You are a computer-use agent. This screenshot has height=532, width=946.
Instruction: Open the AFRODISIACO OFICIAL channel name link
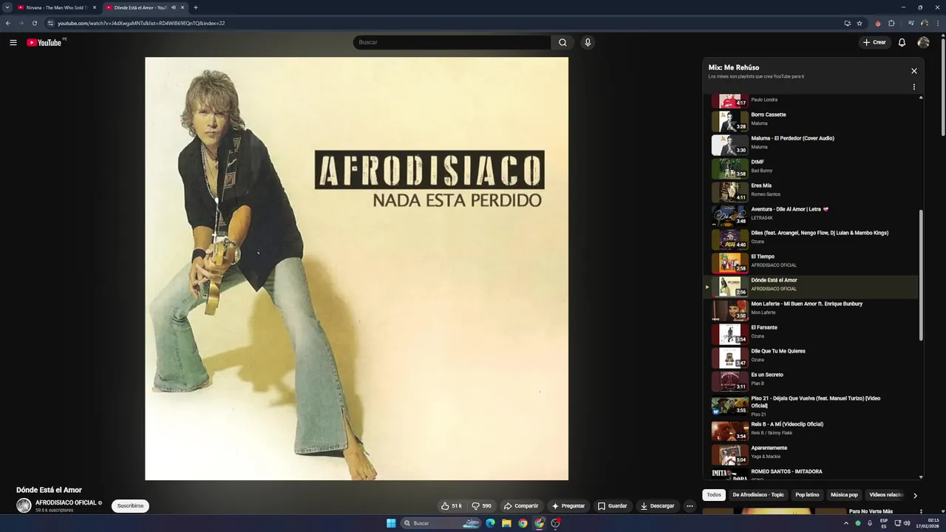(66, 502)
